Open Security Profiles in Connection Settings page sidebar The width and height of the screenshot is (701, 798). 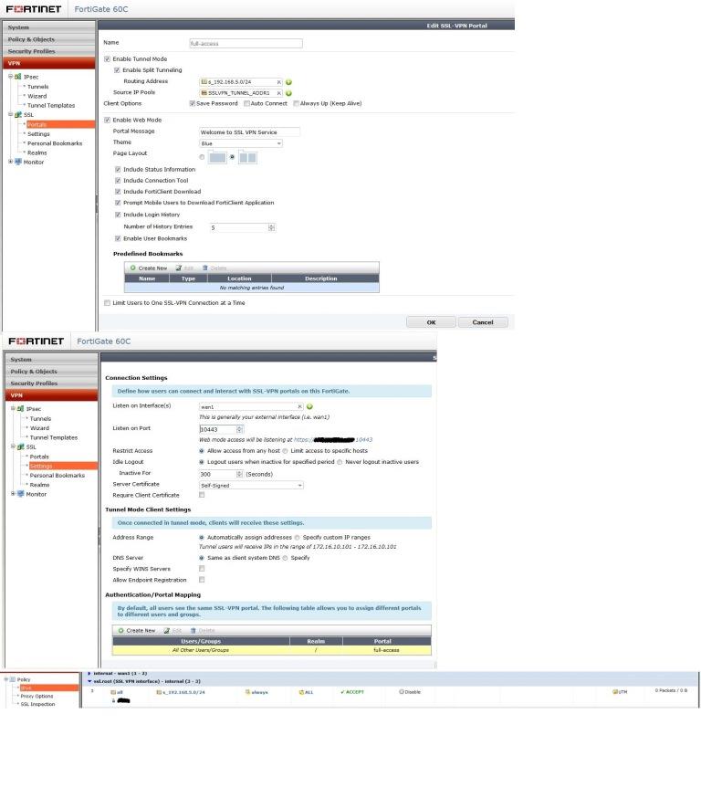(51, 383)
